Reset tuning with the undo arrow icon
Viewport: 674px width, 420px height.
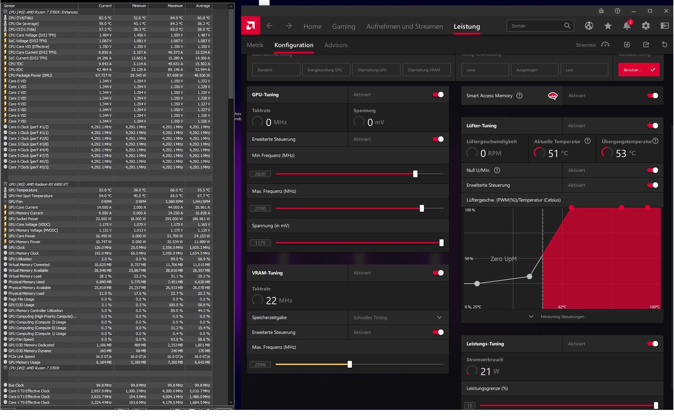point(665,45)
